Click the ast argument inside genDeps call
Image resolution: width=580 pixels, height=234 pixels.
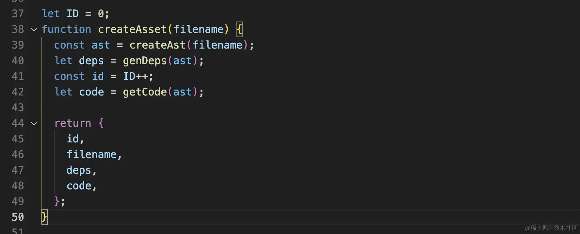click(182, 61)
